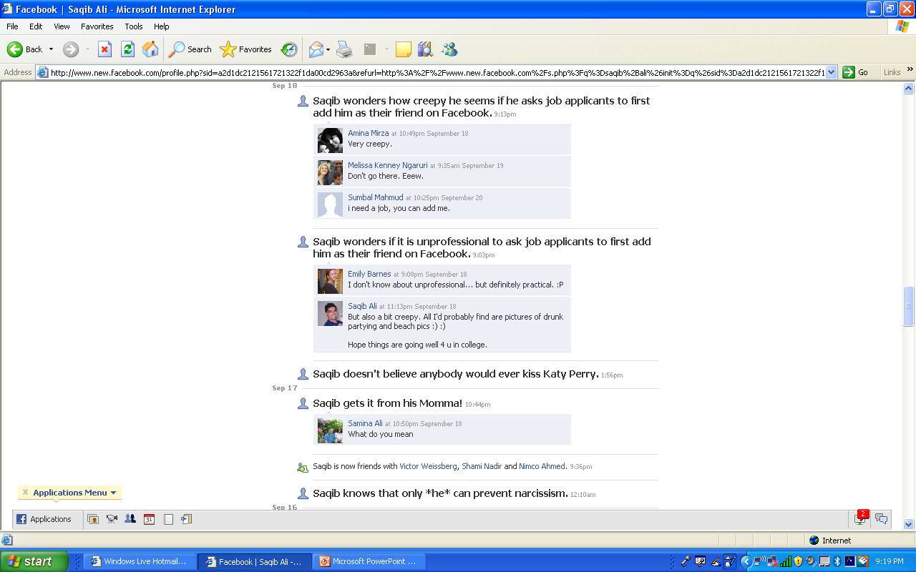
Task: Show hidden tray icons with the arrow
Action: (x=746, y=561)
